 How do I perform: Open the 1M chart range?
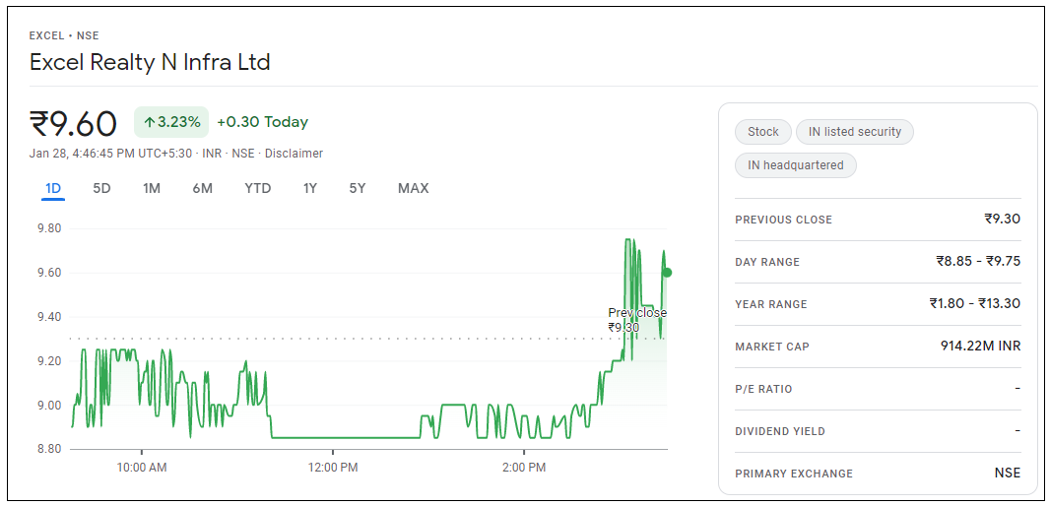[x=152, y=188]
